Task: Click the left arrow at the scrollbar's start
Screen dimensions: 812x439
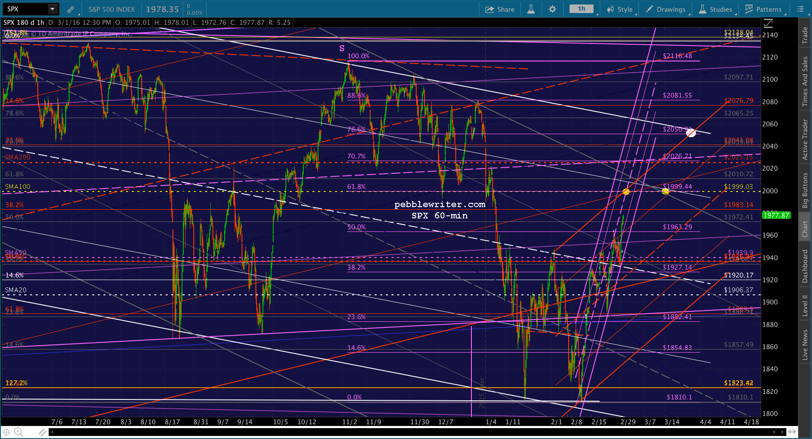Action: 52,432
